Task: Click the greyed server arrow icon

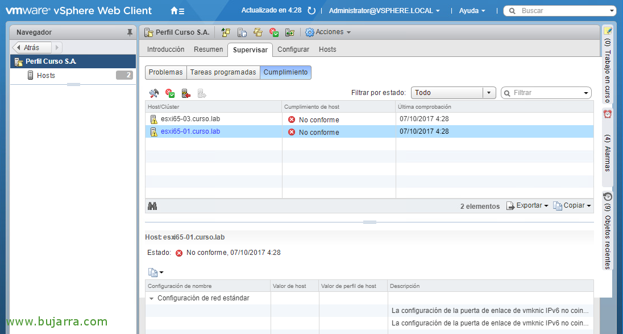Action: pyautogui.click(x=202, y=93)
